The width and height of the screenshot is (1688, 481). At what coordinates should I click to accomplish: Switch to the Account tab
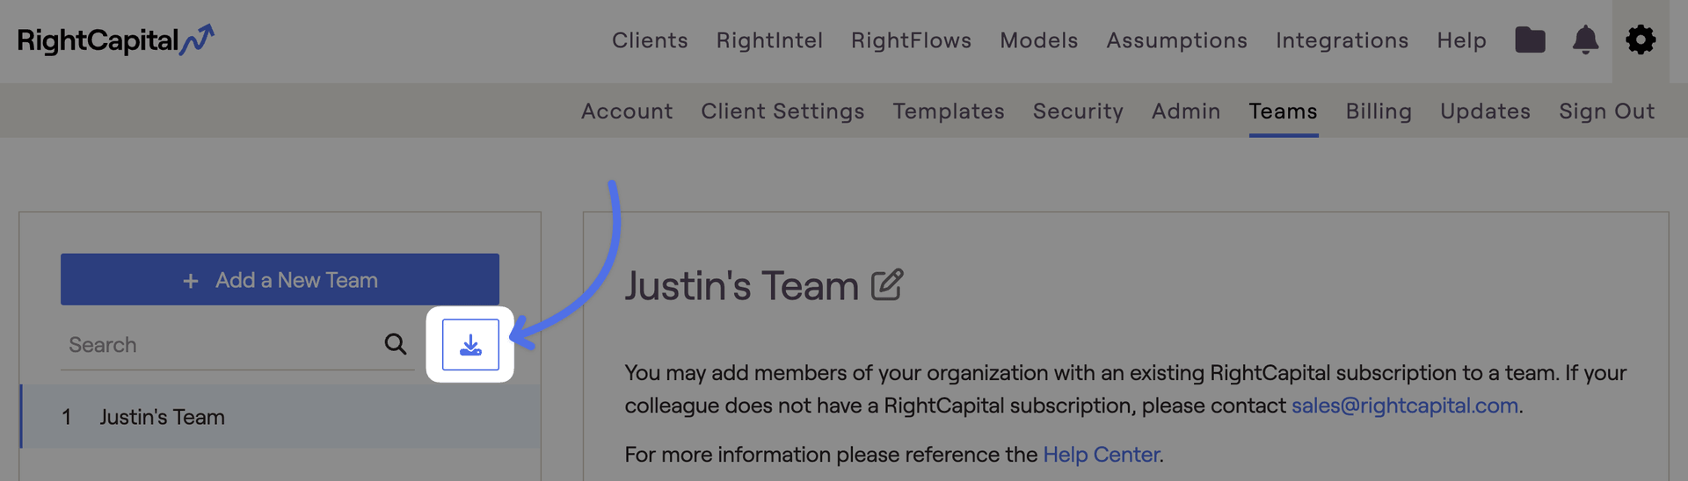(627, 111)
